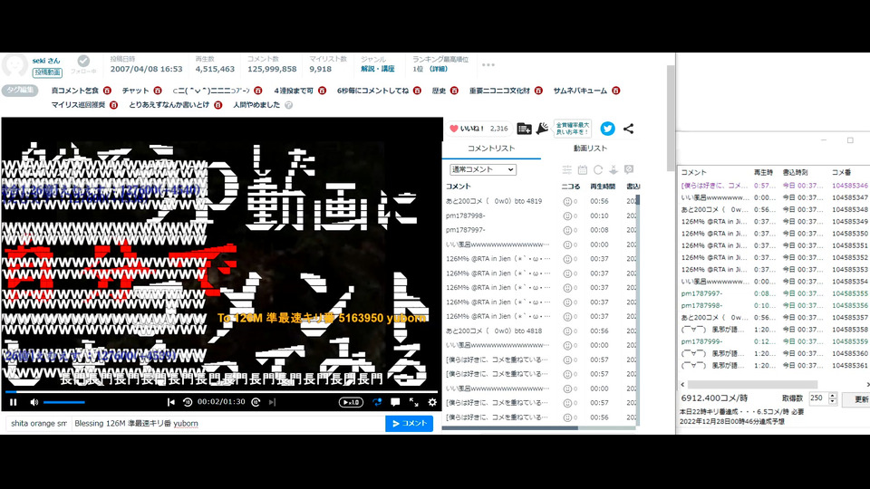The image size is (870, 489).
Task: Open the share menu icon
Action: pyautogui.click(x=628, y=129)
